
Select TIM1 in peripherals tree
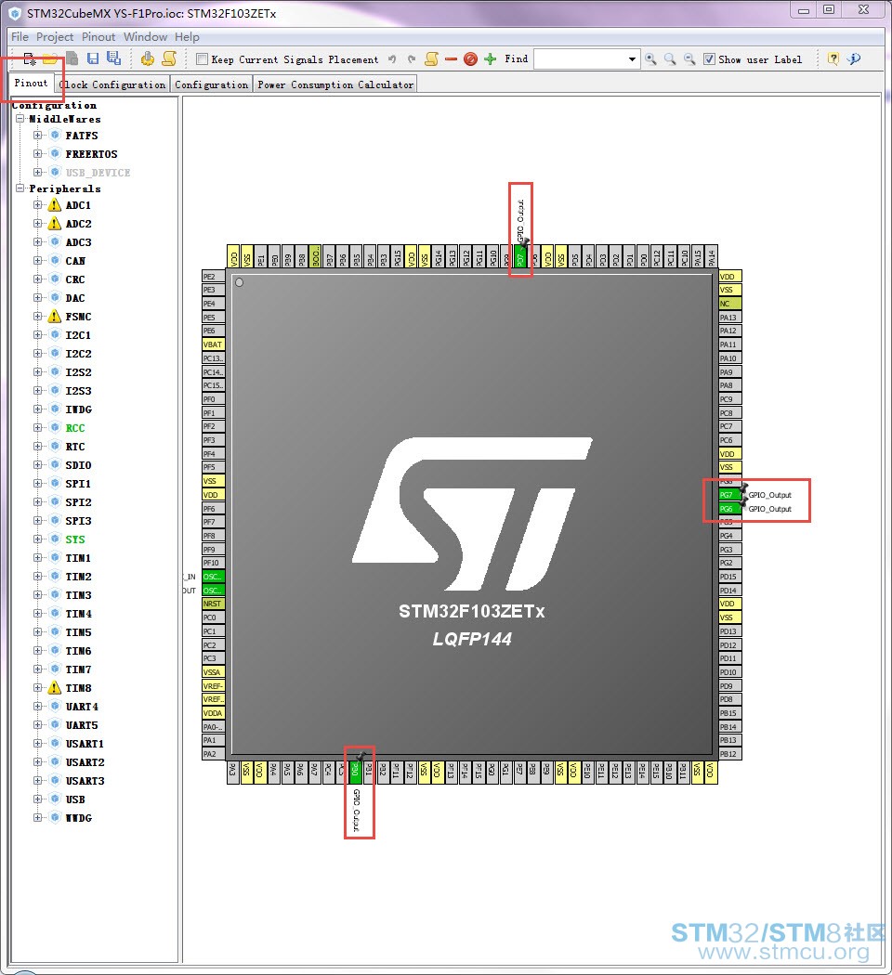(x=78, y=558)
